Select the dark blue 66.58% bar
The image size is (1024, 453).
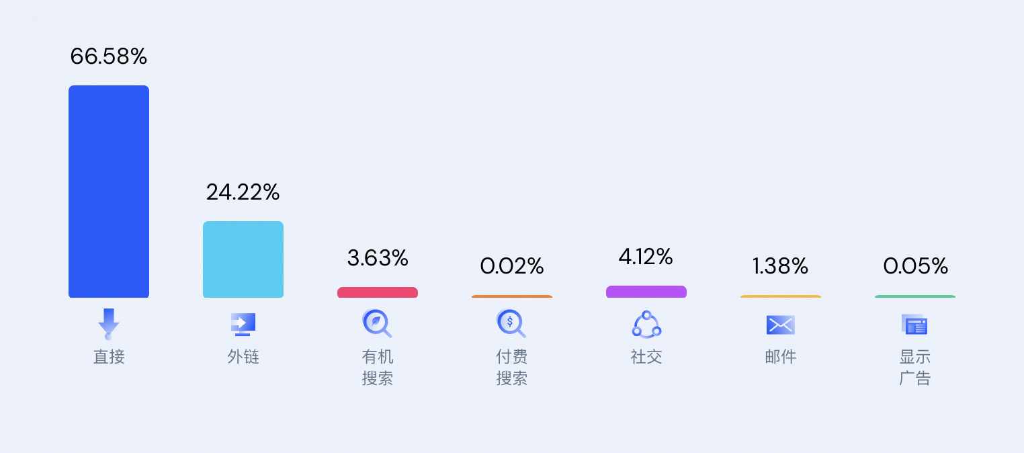[109, 192]
